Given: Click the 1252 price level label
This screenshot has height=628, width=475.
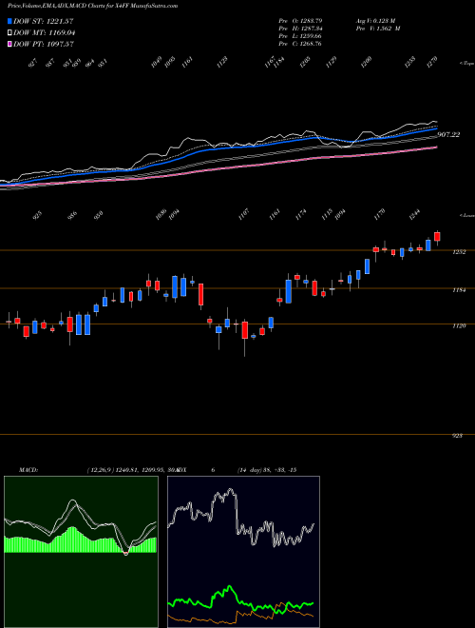Looking at the screenshot, I should click(x=459, y=252).
